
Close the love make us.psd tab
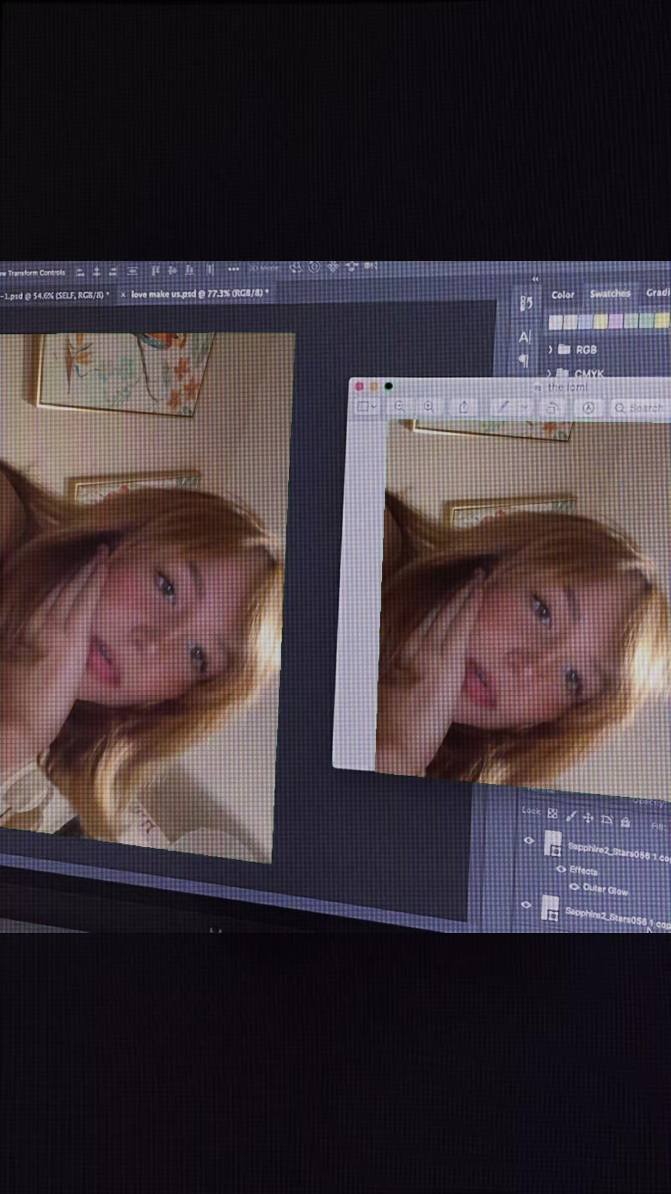coord(123,295)
